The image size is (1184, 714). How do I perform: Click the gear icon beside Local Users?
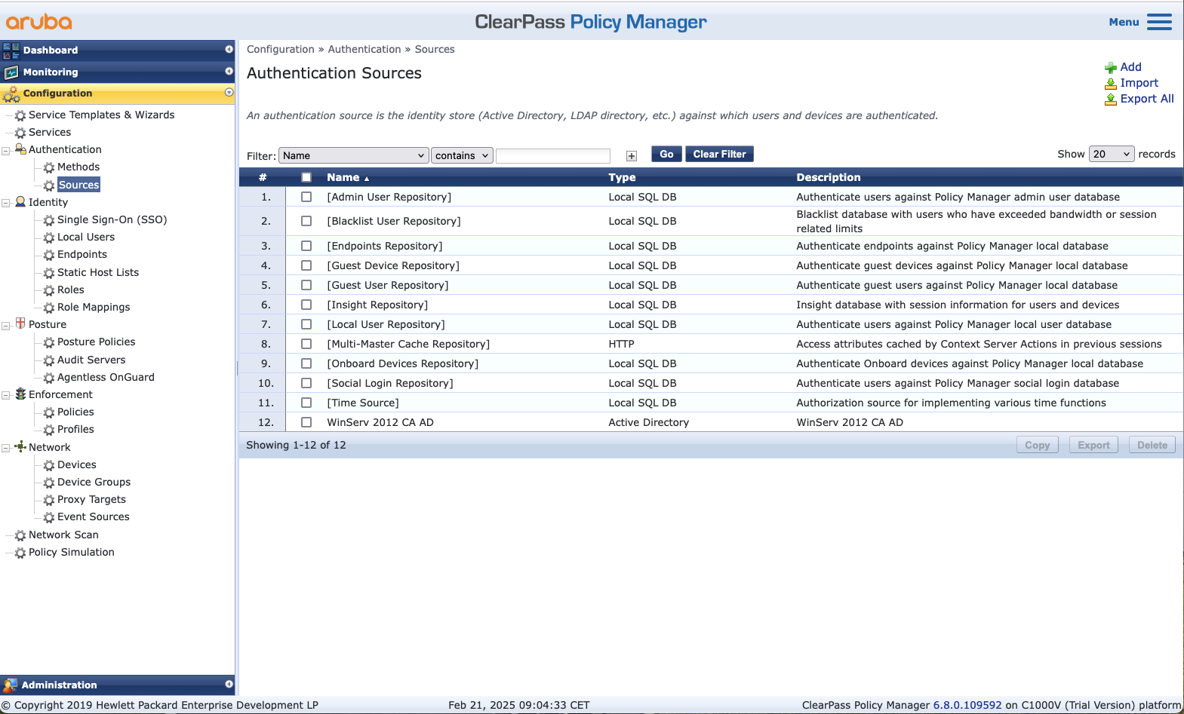pyautogui.click(x=49, y=237)
